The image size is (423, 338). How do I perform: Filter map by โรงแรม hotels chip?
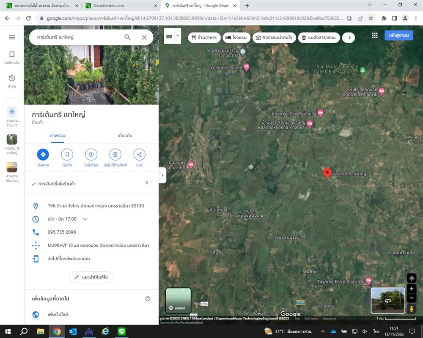pos(236,38)
